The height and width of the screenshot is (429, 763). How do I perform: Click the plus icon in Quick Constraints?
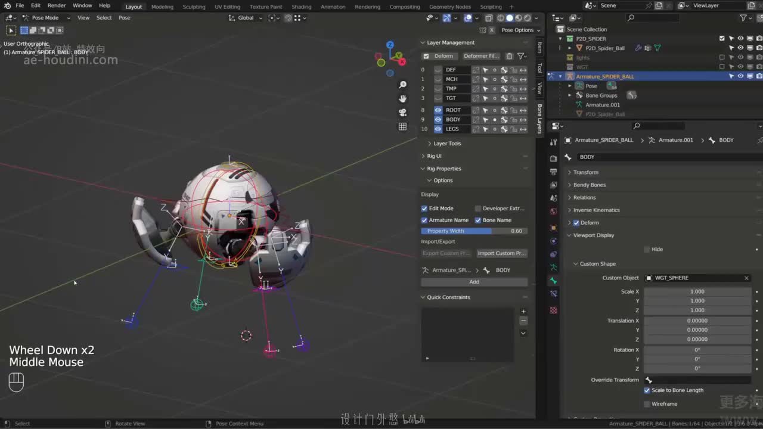pyautogui.click(x=523, y=311)
